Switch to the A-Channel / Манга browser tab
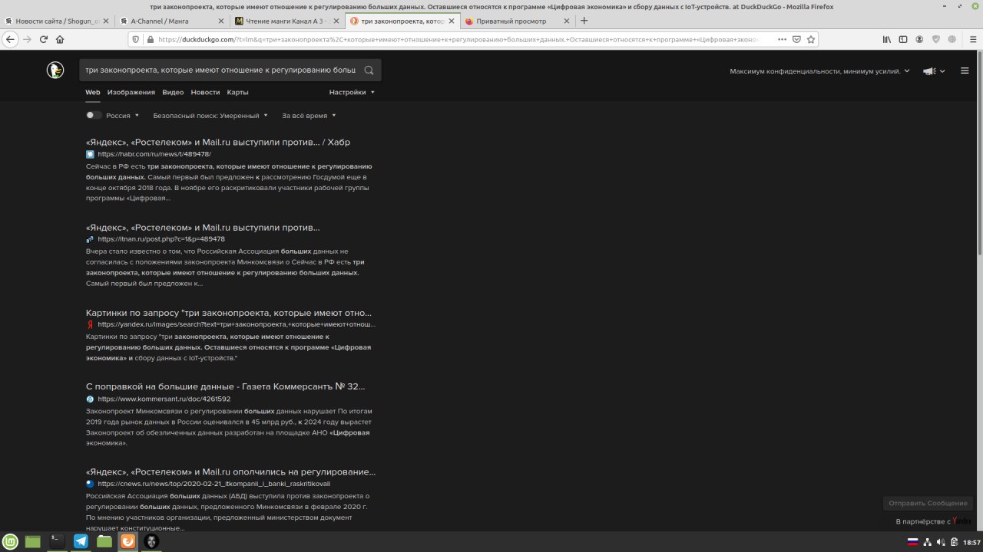The width and height of the screenshot is (983, 552). (173, 21)
